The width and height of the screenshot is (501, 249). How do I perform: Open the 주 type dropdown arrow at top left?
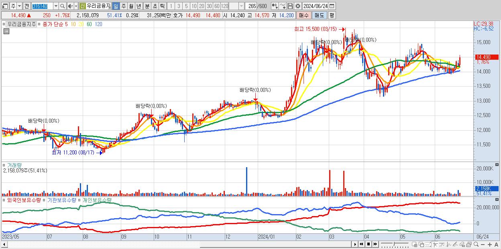click(19, 6)
